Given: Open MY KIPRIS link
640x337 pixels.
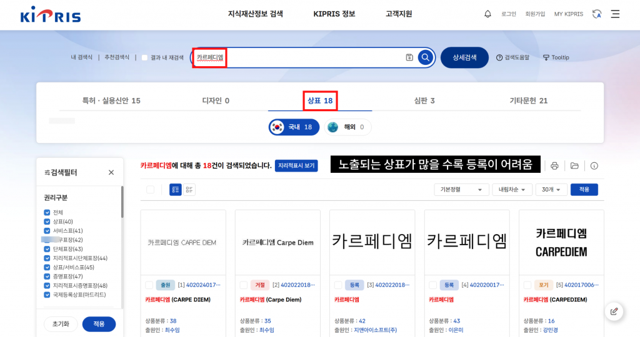Looking at the screenshot, I should [569, 14].
